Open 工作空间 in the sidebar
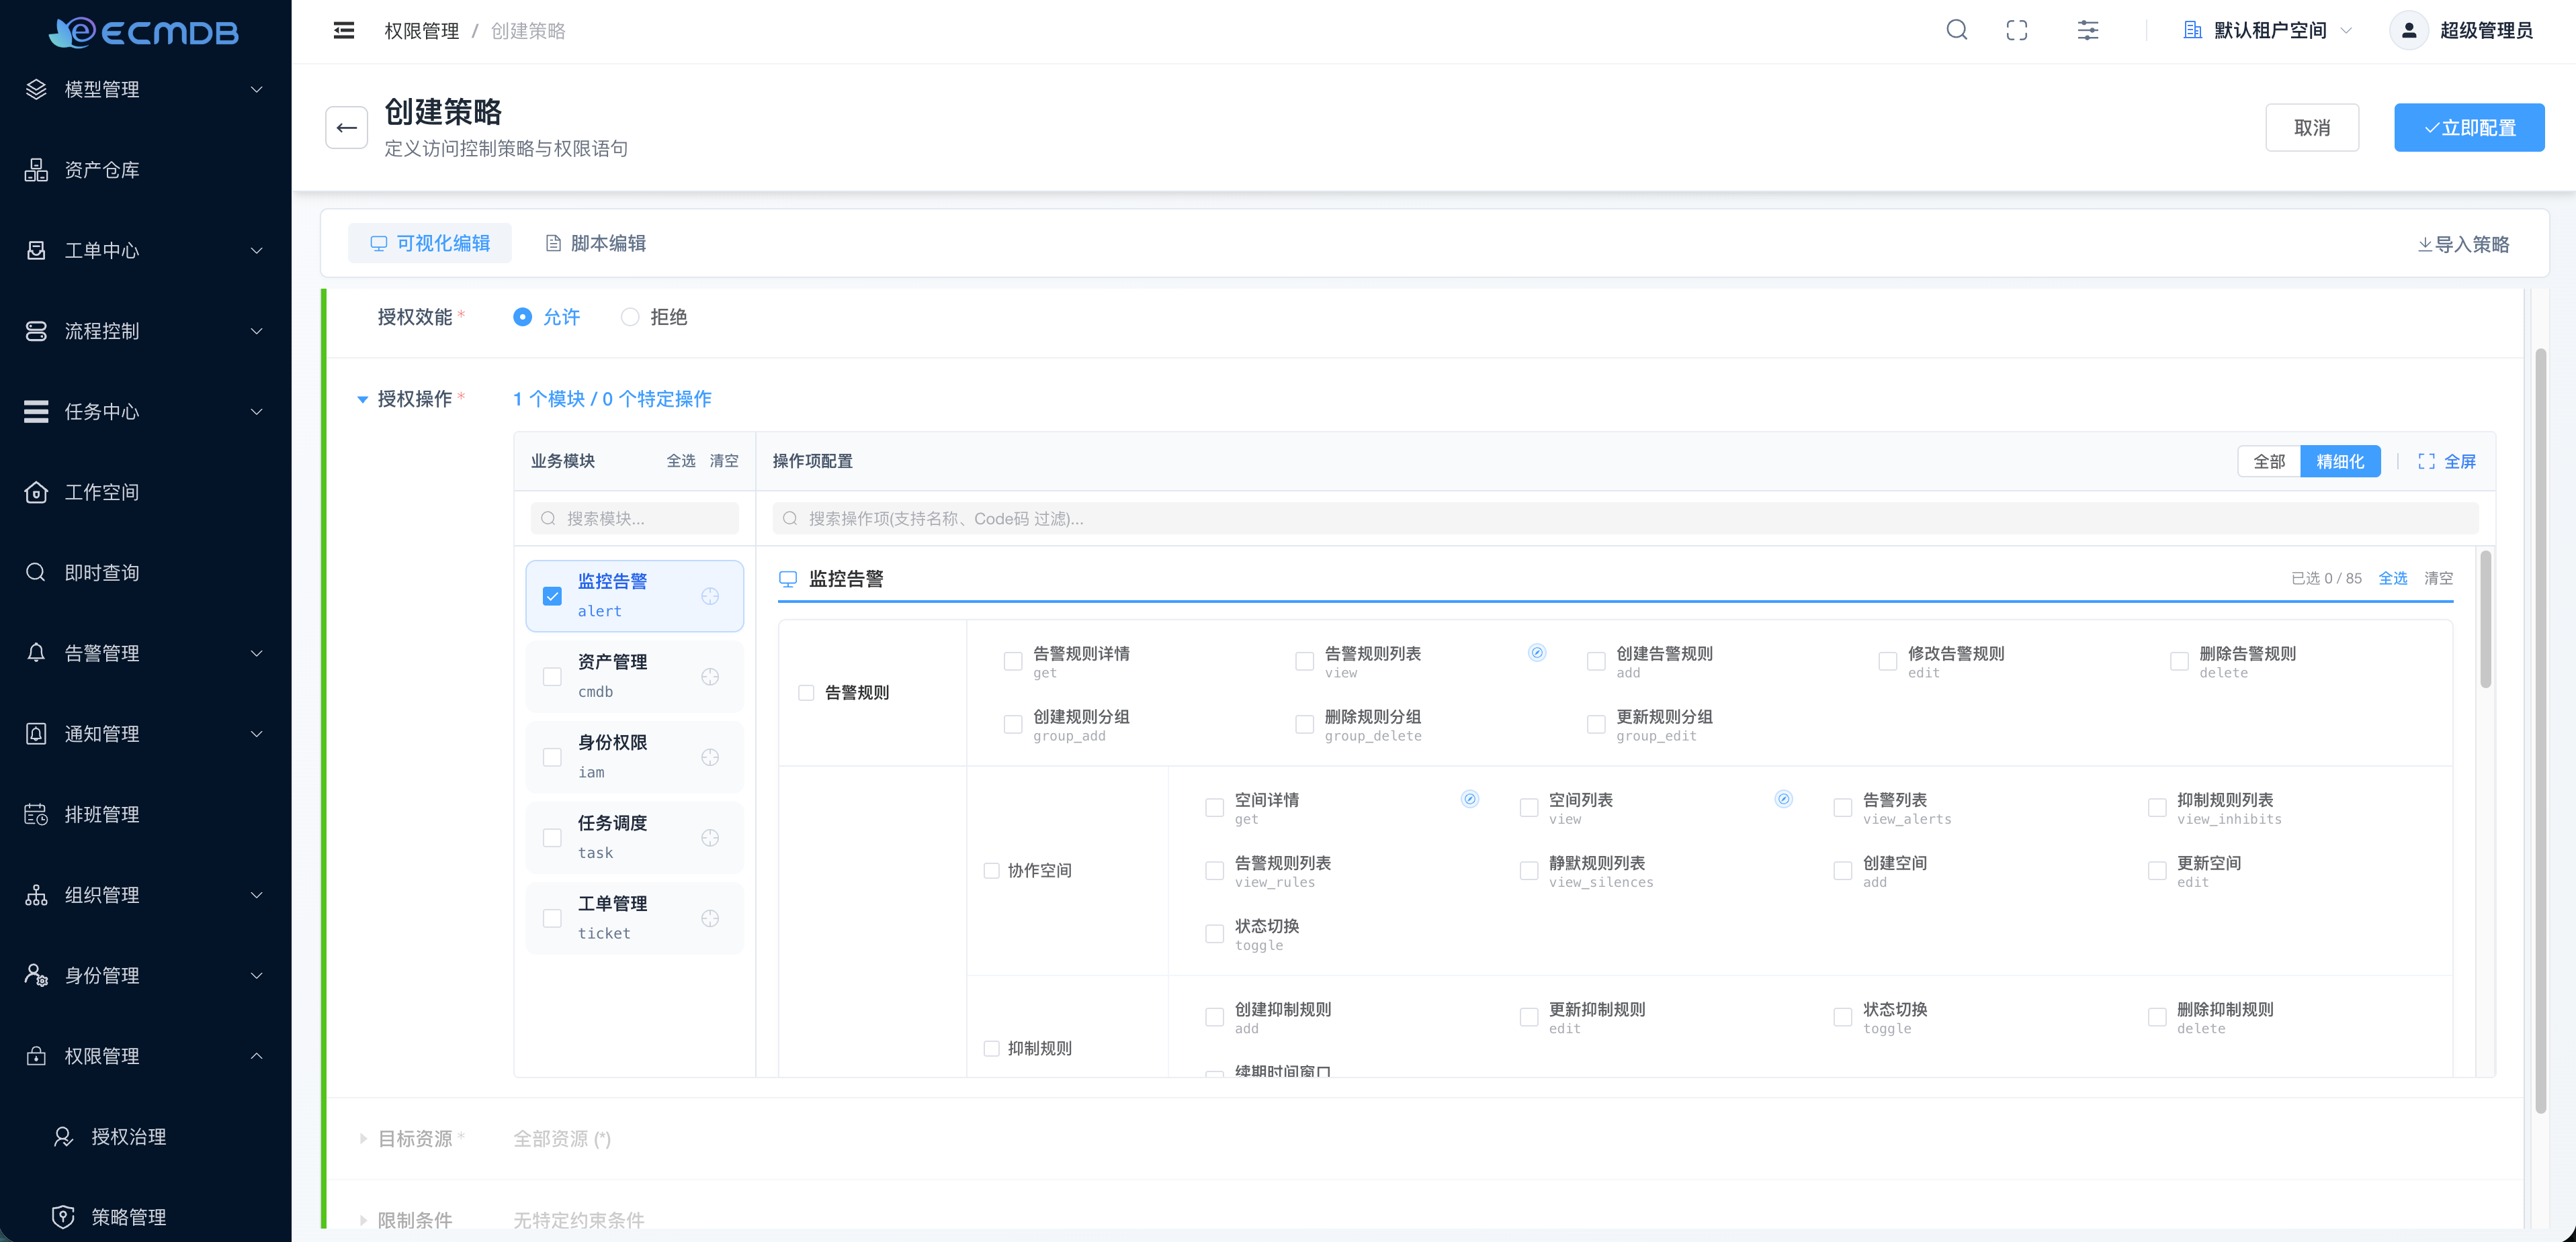The height and width of the screenshot is (1242, 2576). 146,493
